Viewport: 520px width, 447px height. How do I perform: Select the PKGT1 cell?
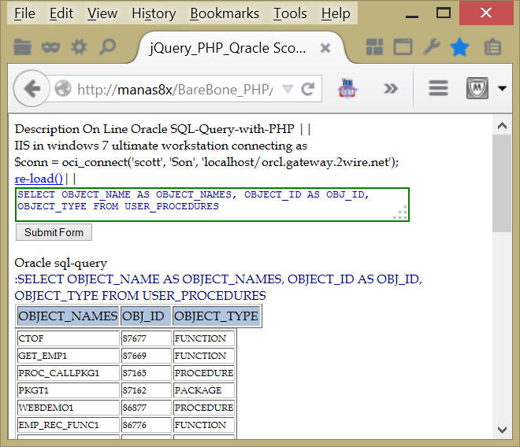68,390
